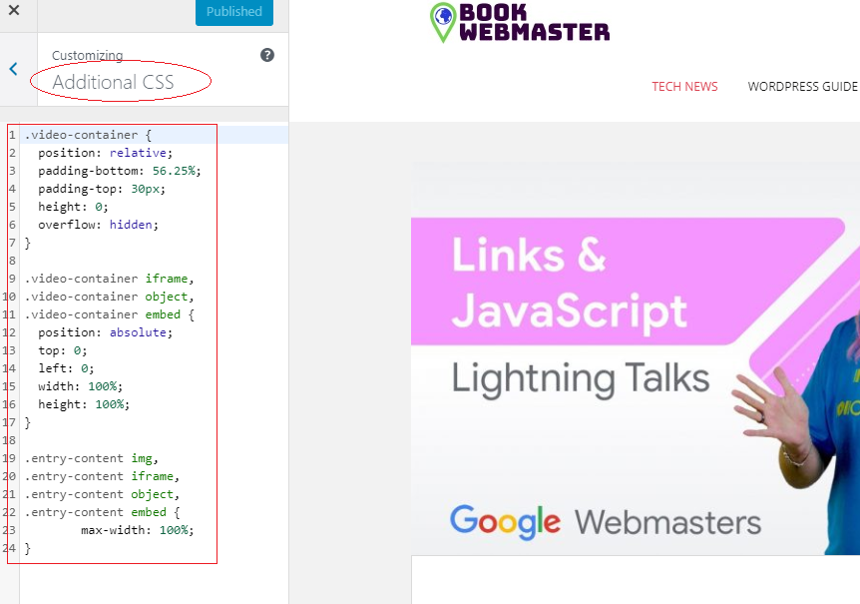This screenshot has height=604, width=860.
Task: Click the line '.entry-content embed {'
Action: 102,512
